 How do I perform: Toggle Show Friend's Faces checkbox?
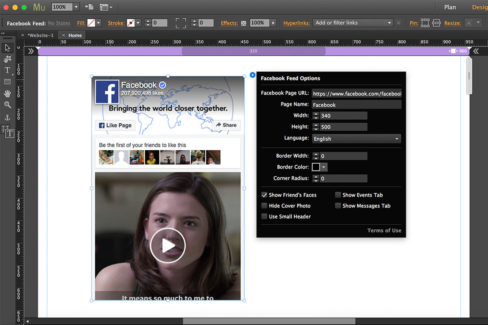tap(264, 195)
